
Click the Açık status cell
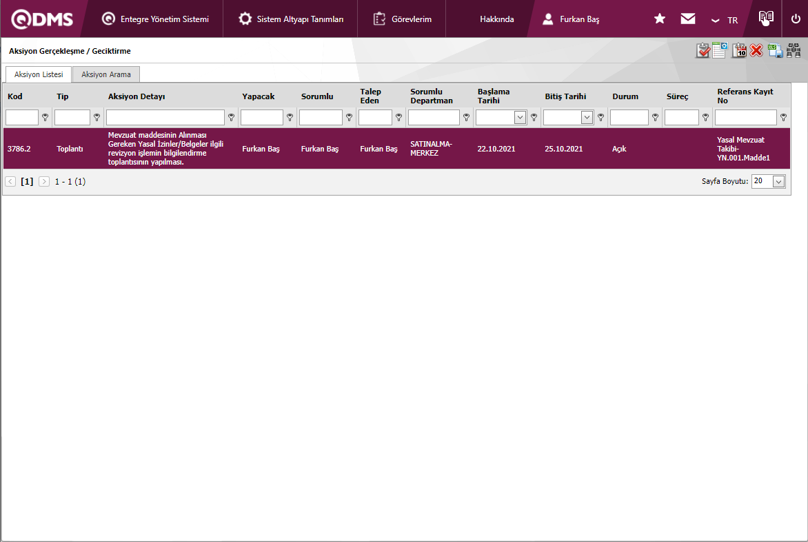tap(619, 149)
